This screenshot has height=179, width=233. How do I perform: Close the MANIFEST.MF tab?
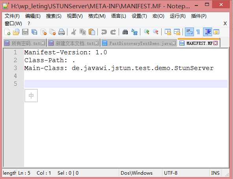(x=215, y=43)
